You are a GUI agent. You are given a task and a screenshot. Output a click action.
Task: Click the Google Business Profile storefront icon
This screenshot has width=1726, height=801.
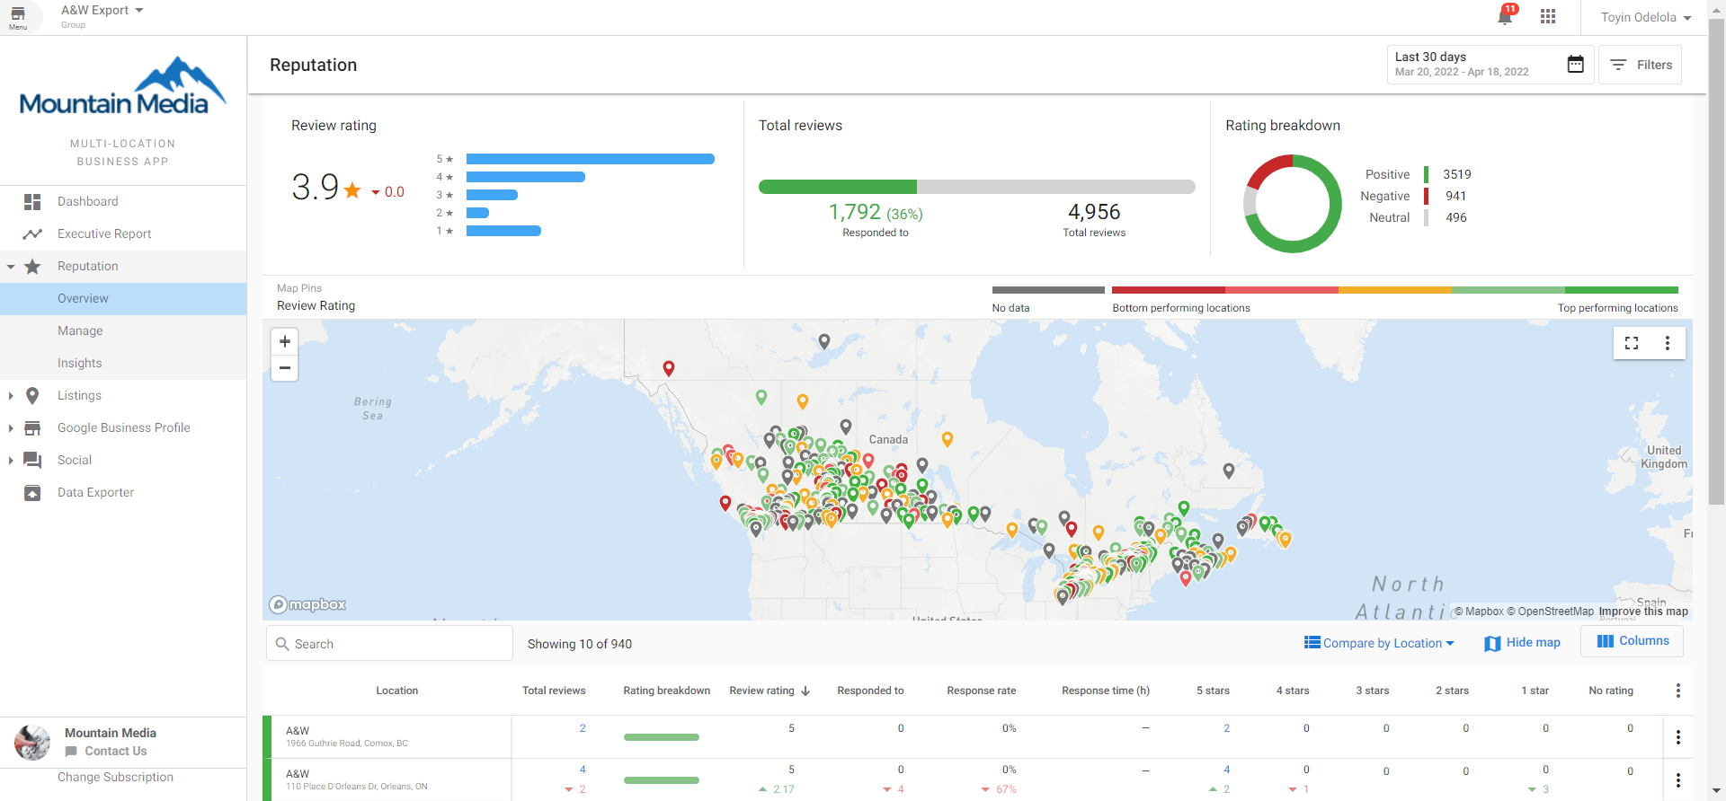[32, 427]
